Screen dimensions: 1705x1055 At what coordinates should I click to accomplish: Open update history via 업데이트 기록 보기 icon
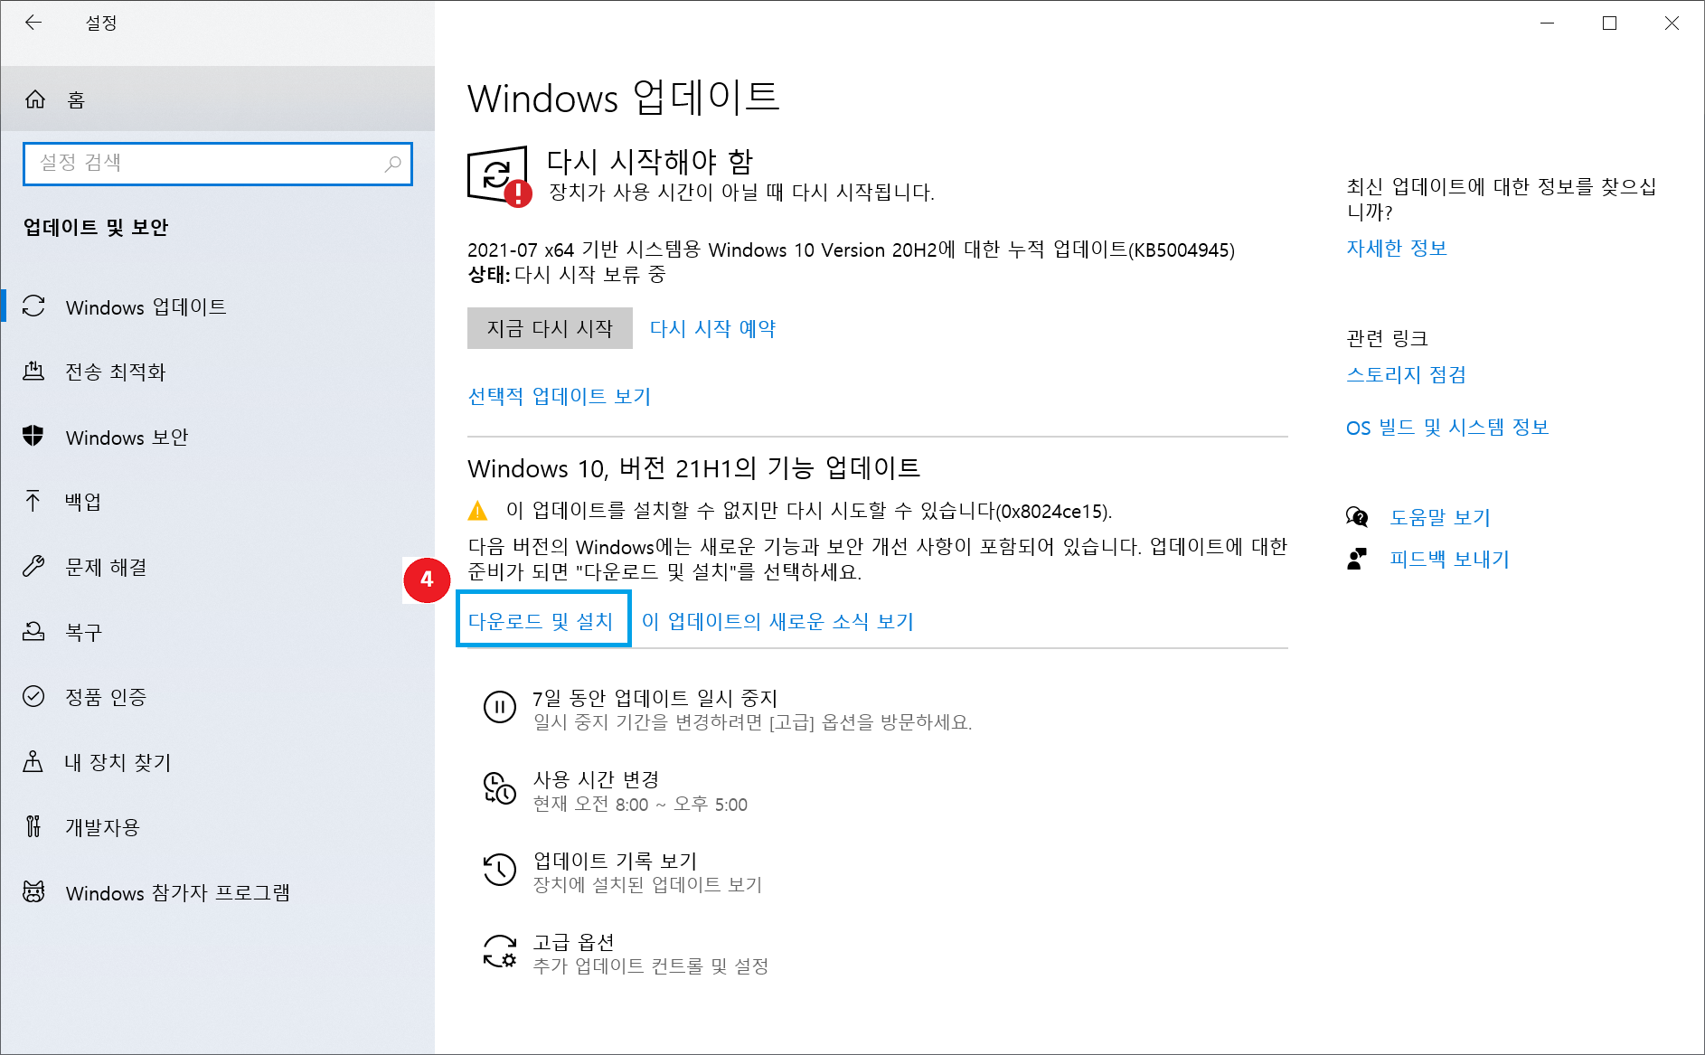pos(499,870)
